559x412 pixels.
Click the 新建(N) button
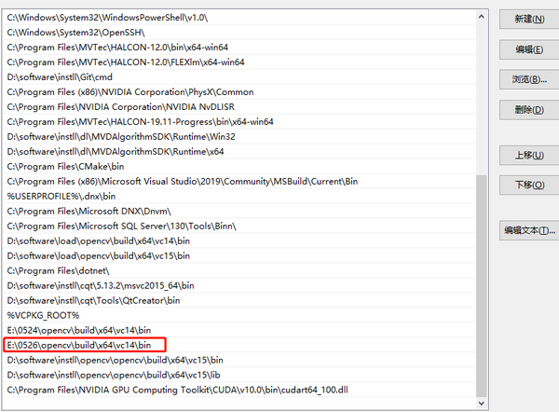pyautogui.click(x=529, y=19)
